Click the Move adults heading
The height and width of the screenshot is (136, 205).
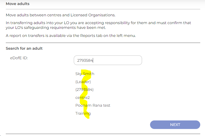click(x=18, y=4)
